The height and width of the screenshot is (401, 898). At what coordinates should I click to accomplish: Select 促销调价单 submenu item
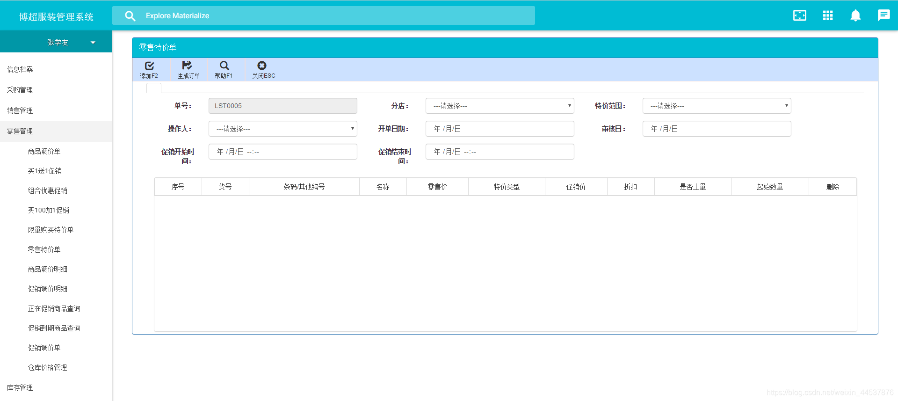coord(44,348)
